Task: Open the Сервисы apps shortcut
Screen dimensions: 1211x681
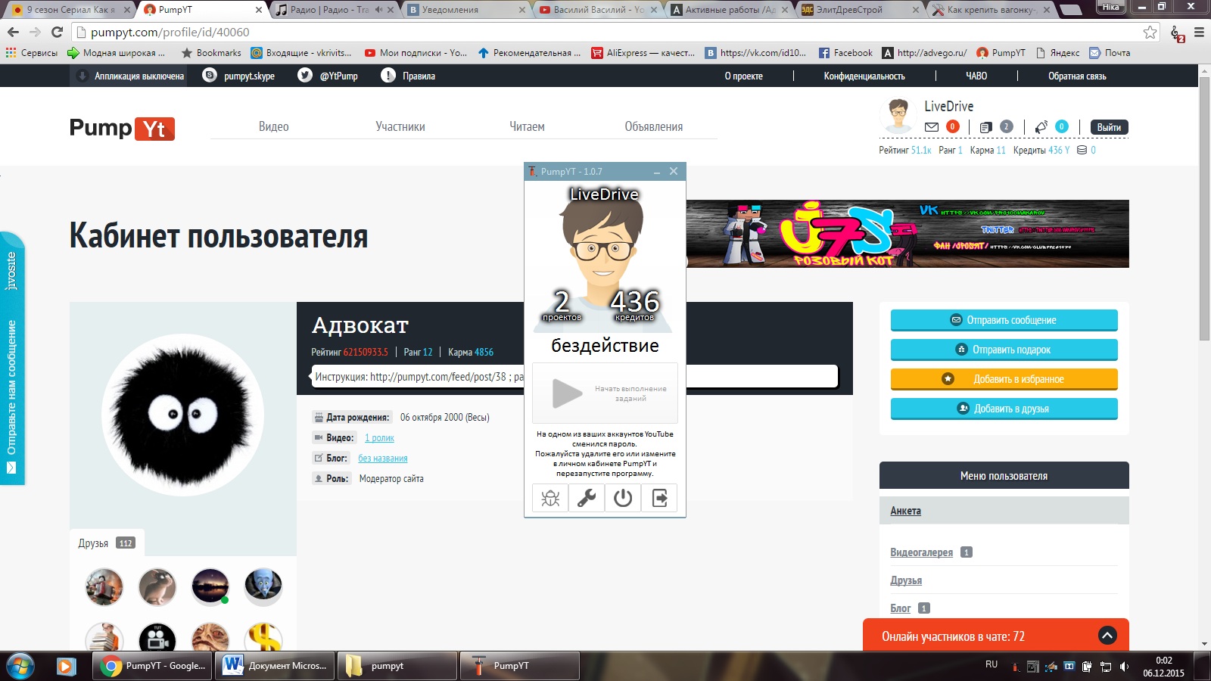Action: (x=32, y=53)
